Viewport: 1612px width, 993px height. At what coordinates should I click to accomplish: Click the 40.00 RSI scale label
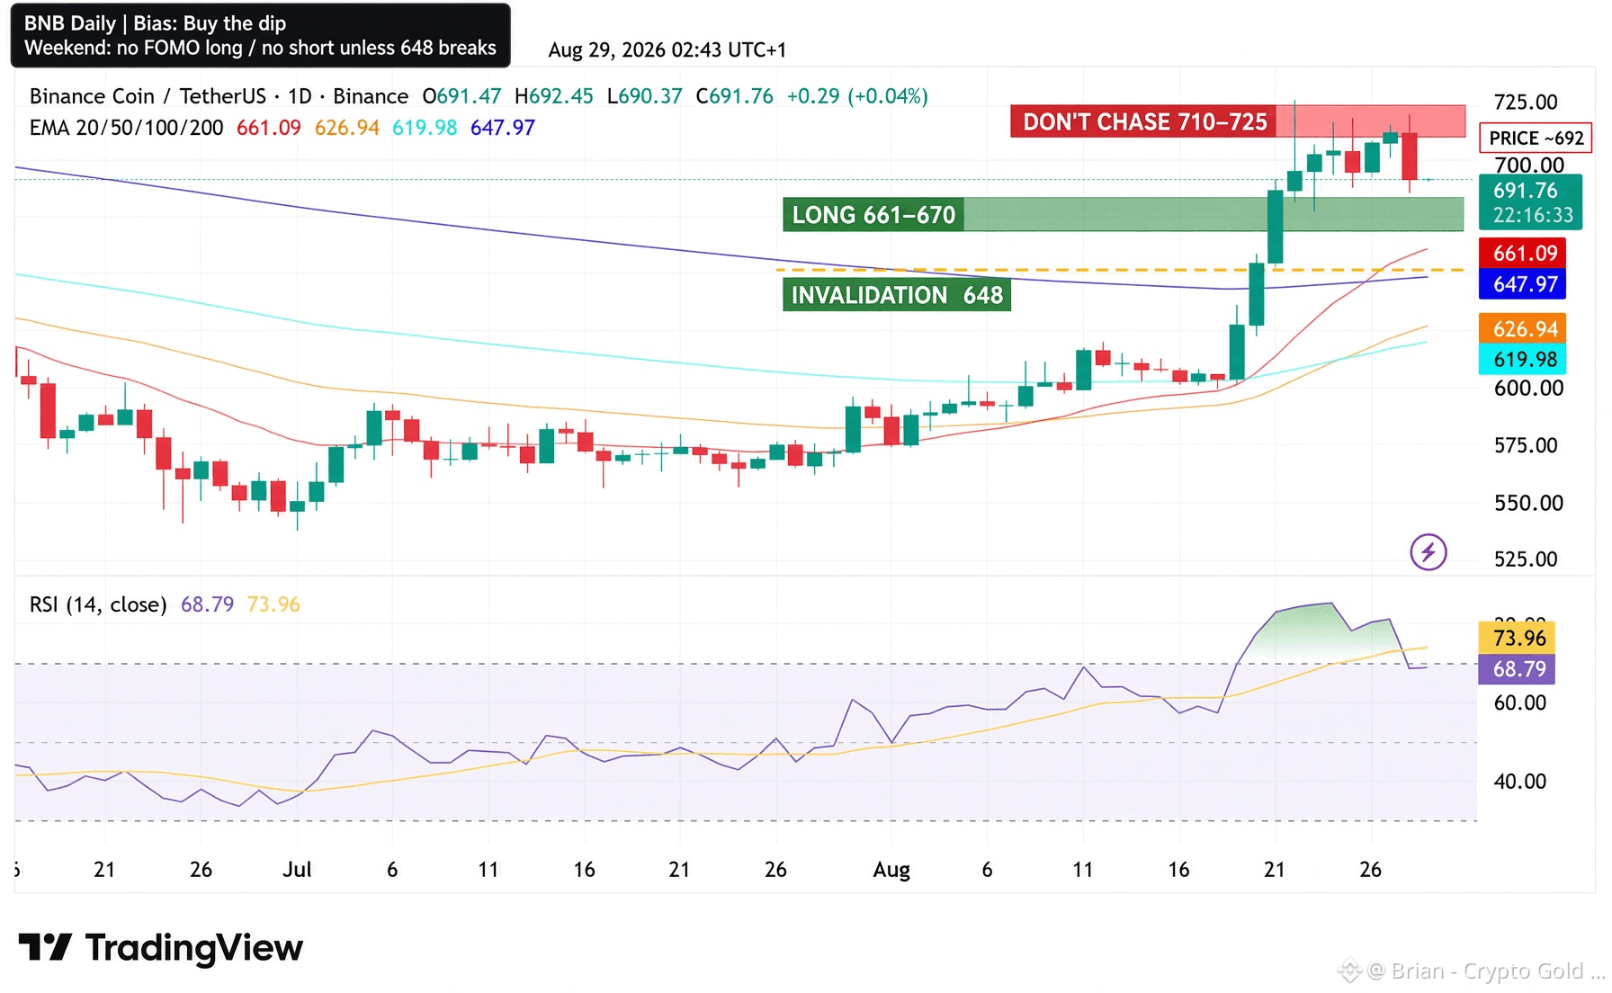[x=1520, y=782]
